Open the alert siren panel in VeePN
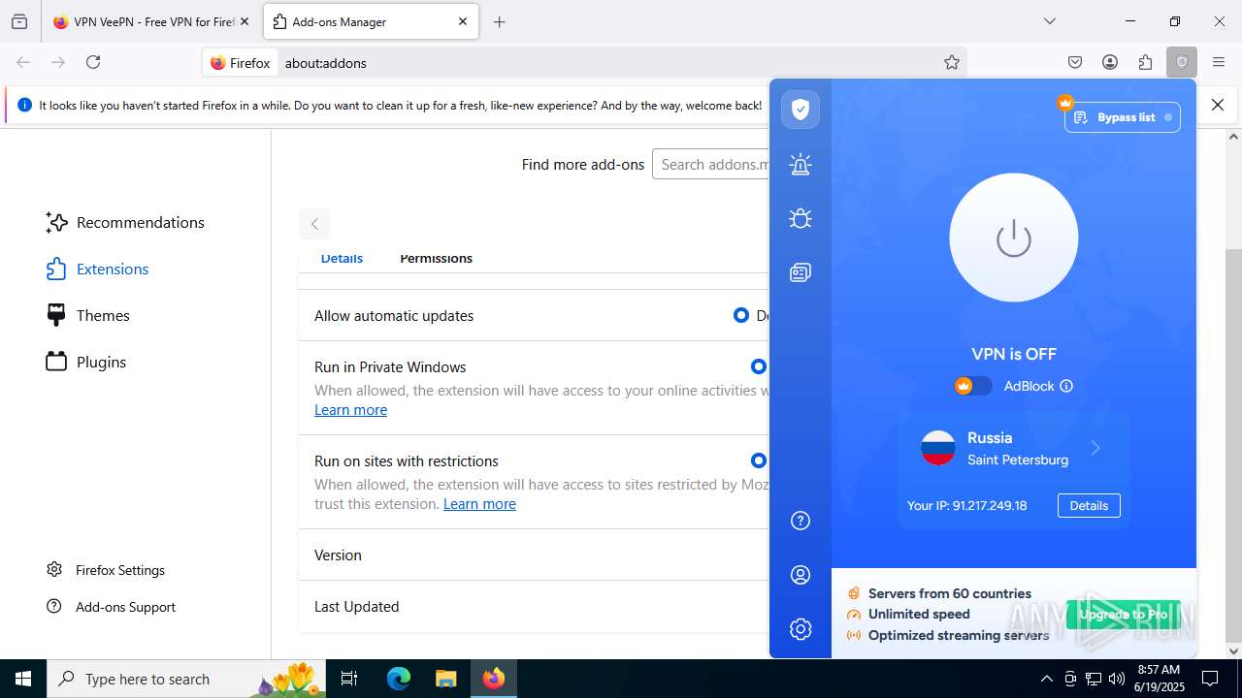The image size is (1242, 698). (801, 164)
